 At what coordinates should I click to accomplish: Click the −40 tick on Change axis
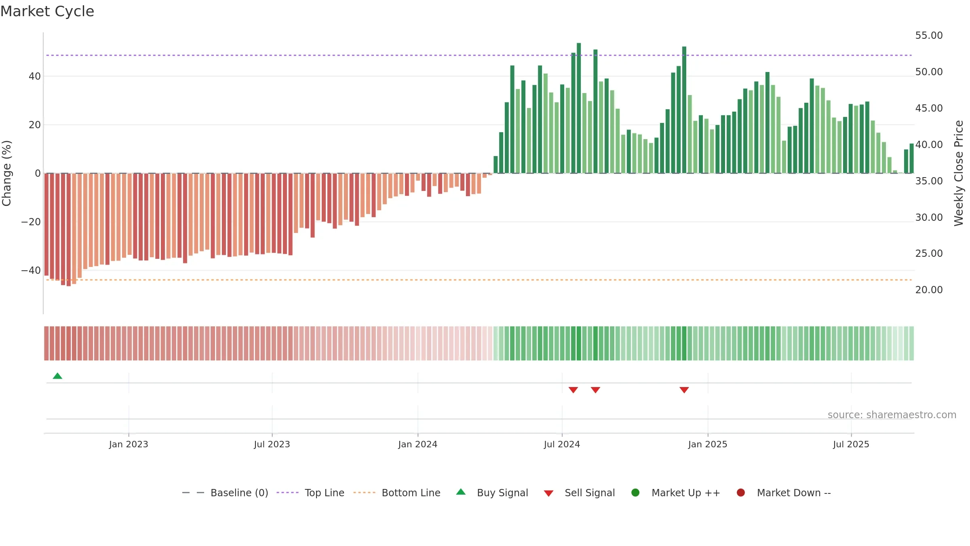31,271
